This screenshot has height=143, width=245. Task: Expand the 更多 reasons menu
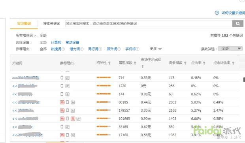click(156, 49)
